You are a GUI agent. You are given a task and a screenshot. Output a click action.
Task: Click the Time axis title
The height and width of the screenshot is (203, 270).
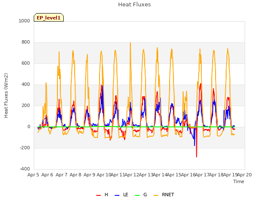(239, 181)
